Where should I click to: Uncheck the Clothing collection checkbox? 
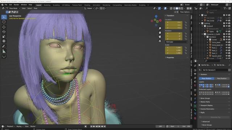(x=224, y=23)
